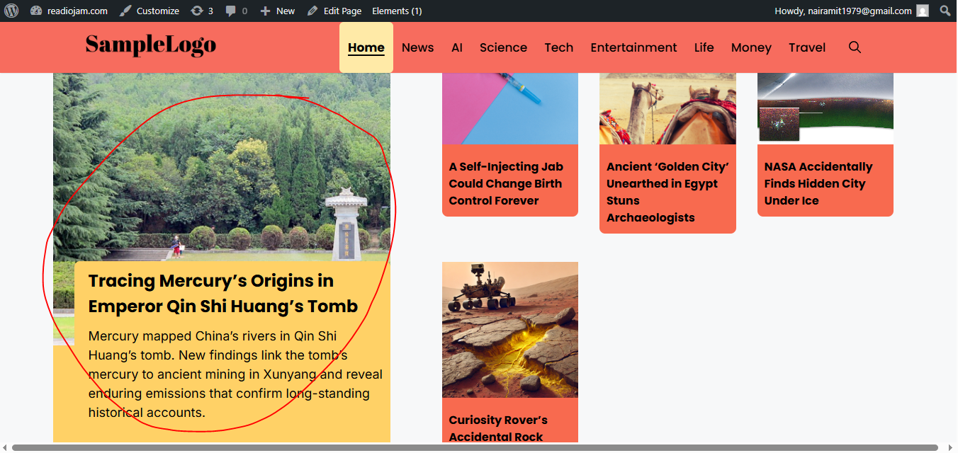Open the Tracing Mercury's Origins headline

coord(223,294)
